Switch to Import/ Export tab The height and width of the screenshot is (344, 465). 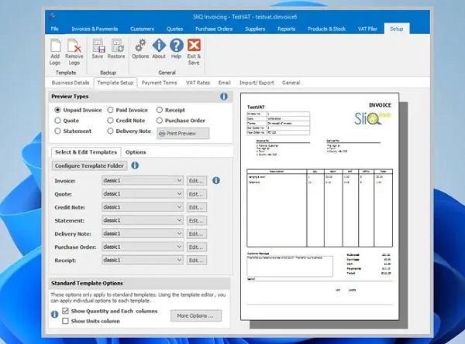click(257, 83)
